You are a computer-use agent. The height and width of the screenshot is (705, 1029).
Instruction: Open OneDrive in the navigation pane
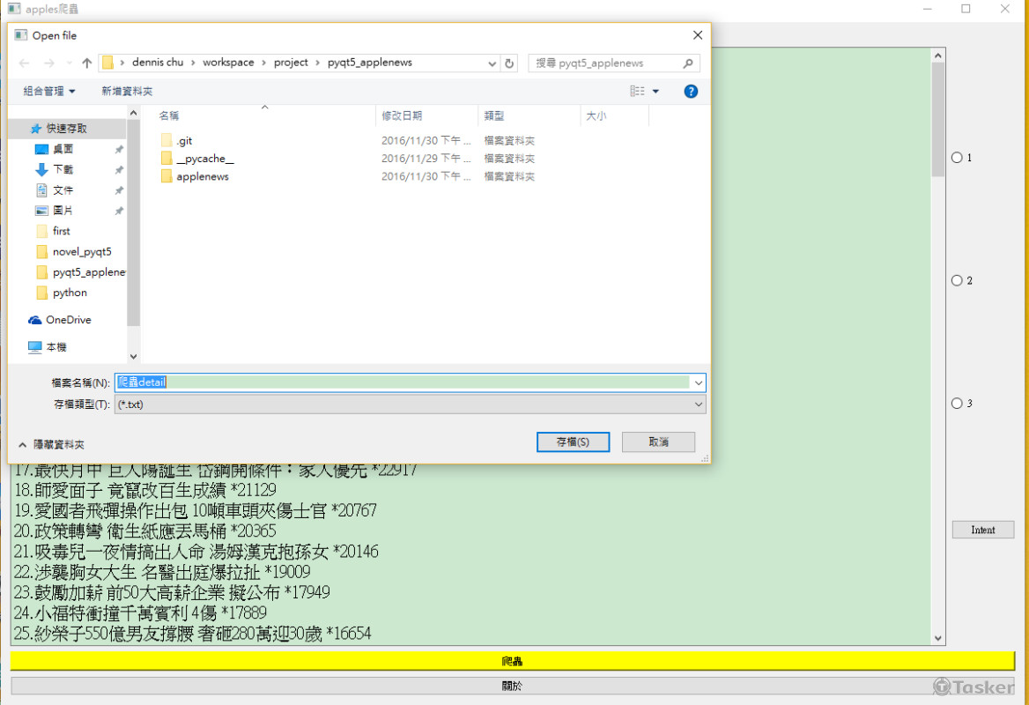click(68, 320)
